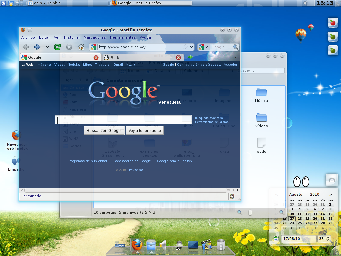The height and width of the screenshot is (256, 341).
Task: Open the Marcadores menu
Action: pos(95,37)
